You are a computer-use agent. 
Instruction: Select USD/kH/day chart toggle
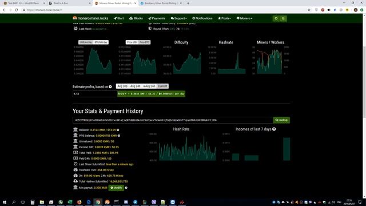[x=86, y=42]
